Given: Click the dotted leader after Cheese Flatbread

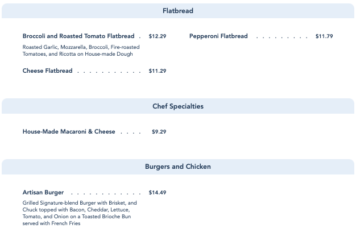Looking at the screenshot, I should 109,72.
